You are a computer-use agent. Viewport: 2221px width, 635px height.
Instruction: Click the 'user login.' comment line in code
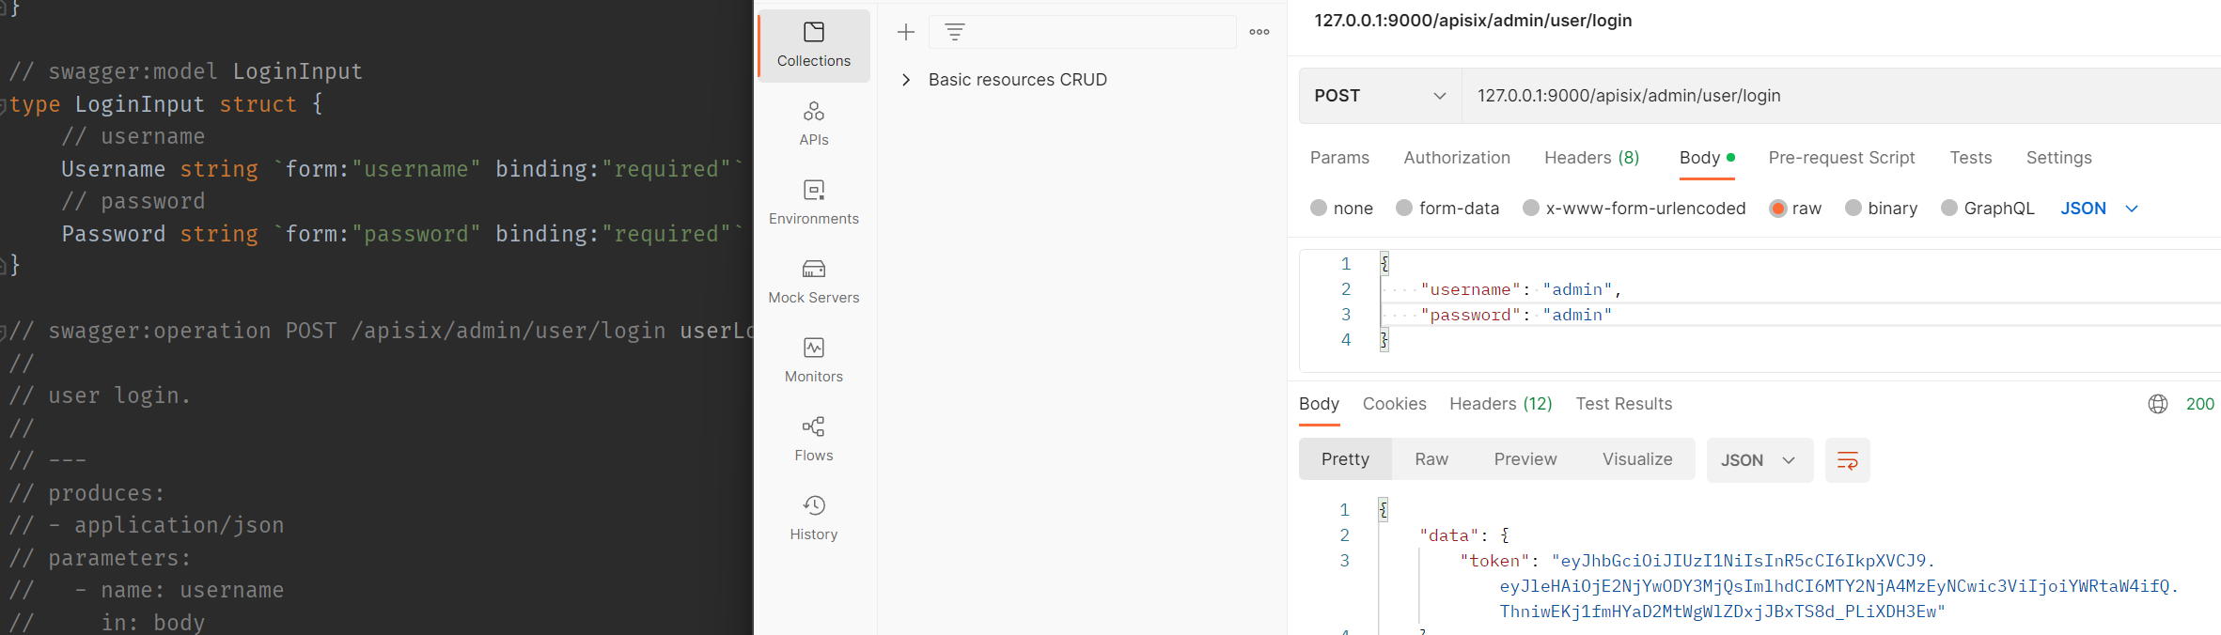tap(100, 395)
